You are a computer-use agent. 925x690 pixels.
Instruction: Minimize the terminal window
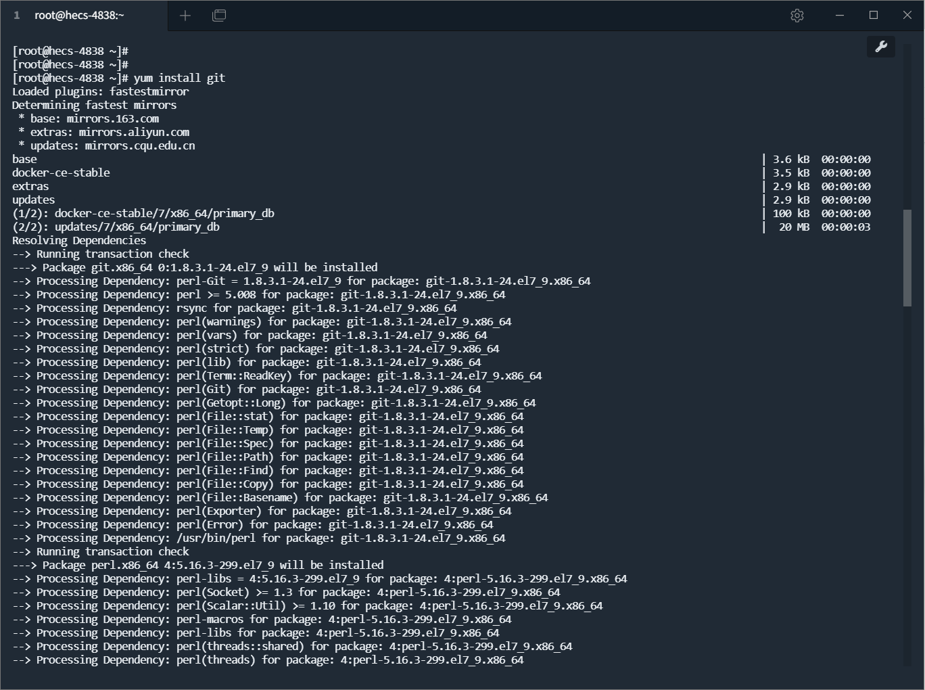(x=840, y=16)
